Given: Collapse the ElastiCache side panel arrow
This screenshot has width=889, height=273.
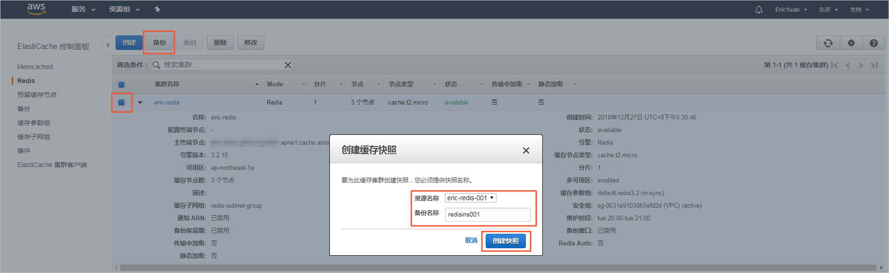Looking at the screenshot, I should pyautogui.click(x=108, y=45).
